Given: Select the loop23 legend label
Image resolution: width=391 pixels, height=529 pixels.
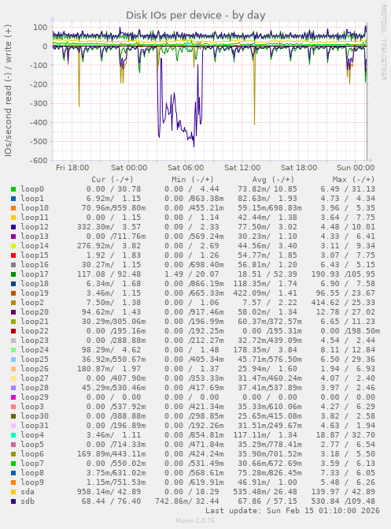Looking at the screenshot, I should click(x=35, y=340).
